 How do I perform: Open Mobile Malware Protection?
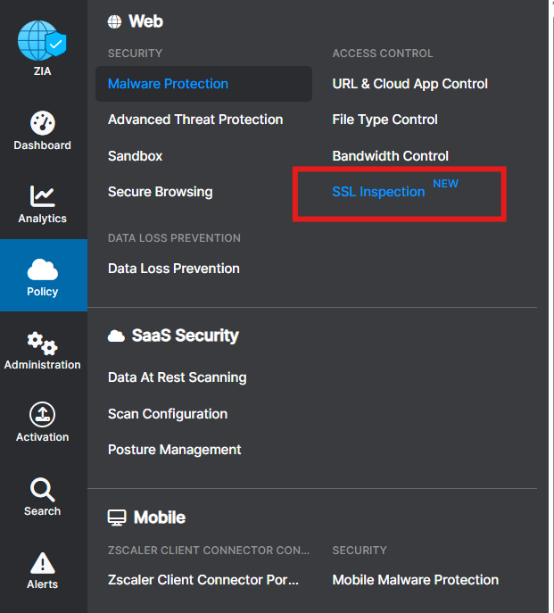coord(415,580)
